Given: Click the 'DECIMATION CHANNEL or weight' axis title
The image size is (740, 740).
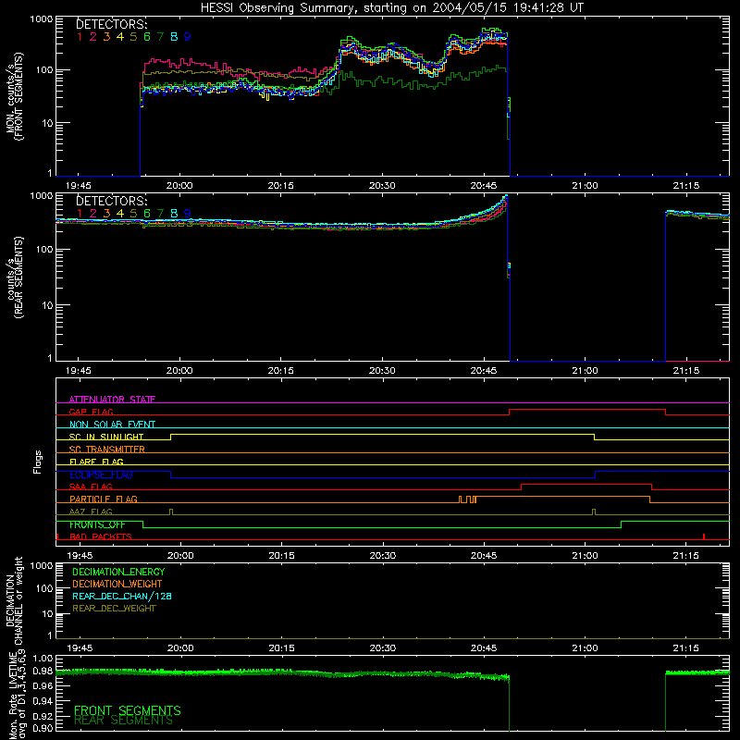Looking at the screenshot, I should [14, 600].
